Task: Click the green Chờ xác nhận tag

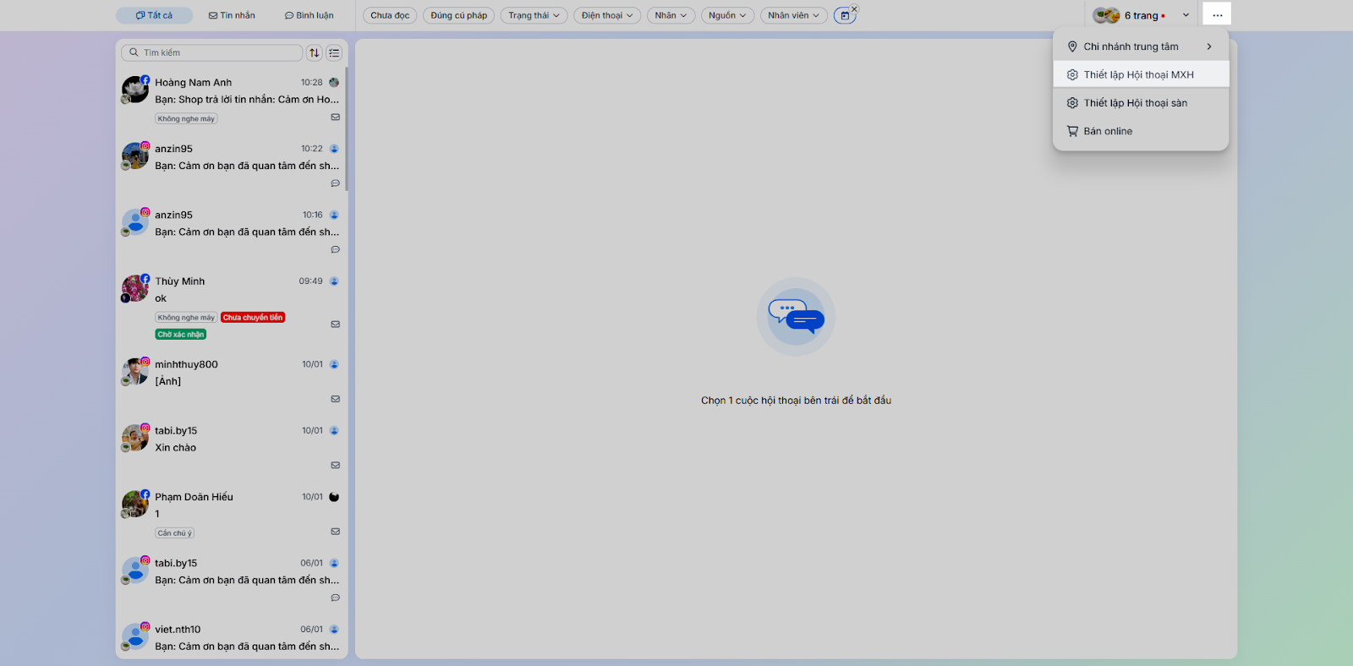Action: 181,335
